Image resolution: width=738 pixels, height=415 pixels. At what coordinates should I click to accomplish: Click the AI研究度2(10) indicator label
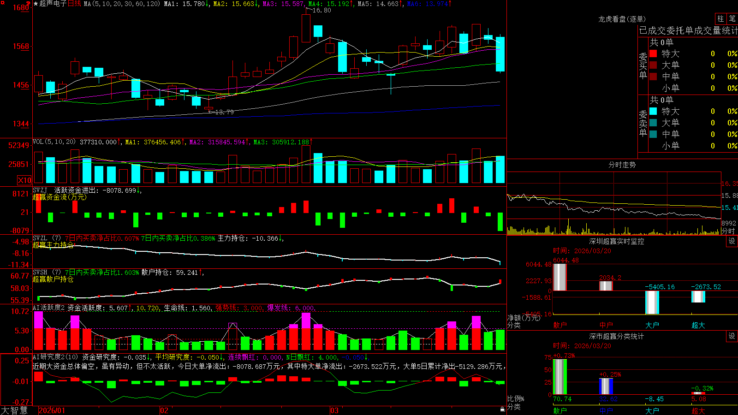pos(55,357)
